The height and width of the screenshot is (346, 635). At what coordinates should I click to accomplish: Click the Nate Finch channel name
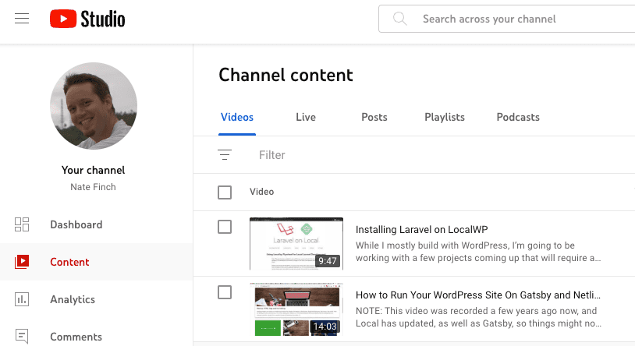93,187
